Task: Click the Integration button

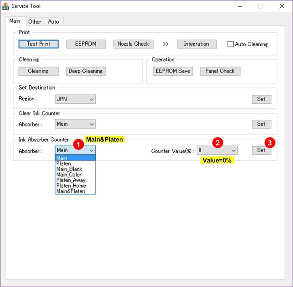Action: (197, 44)
